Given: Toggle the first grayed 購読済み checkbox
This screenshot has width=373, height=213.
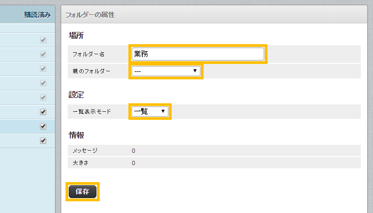Looking at the screenshot, I should pos(43,40).
